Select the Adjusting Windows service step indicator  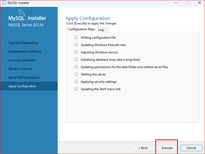pos(76,52)
